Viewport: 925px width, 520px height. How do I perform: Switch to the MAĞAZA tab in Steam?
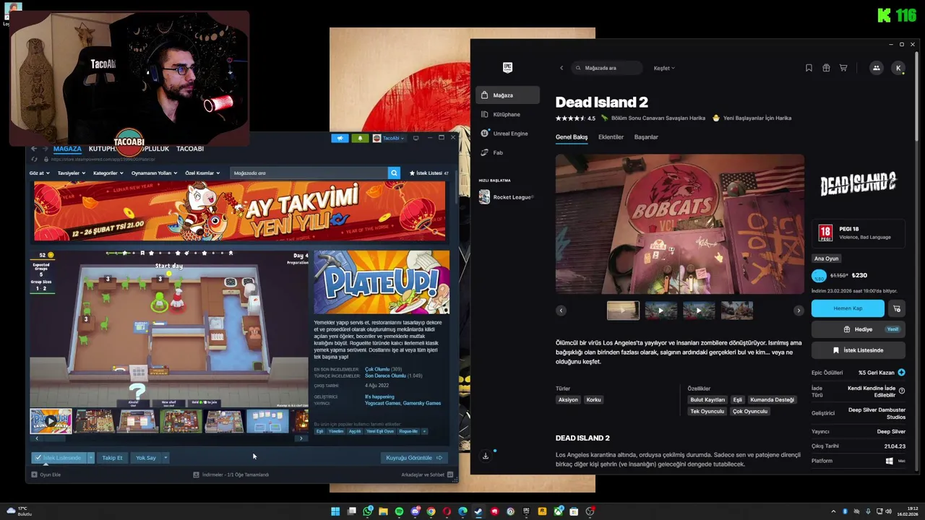[67, 149]
